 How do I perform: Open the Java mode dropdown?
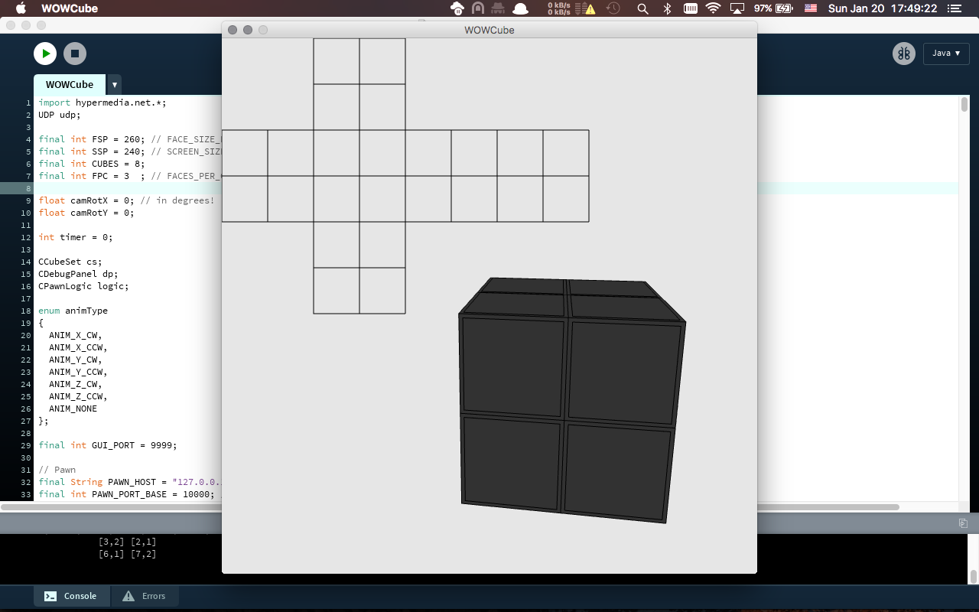[946, 54]
